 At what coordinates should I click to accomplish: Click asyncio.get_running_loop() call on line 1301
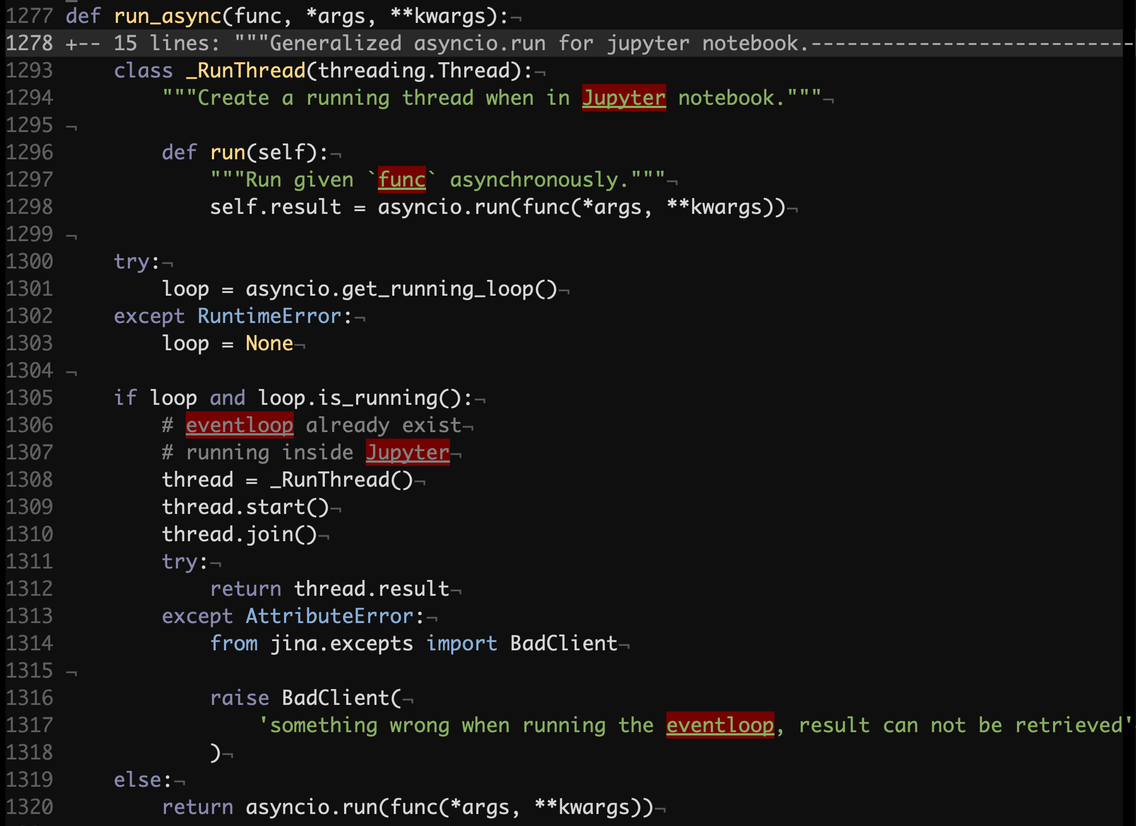[401, 289]
